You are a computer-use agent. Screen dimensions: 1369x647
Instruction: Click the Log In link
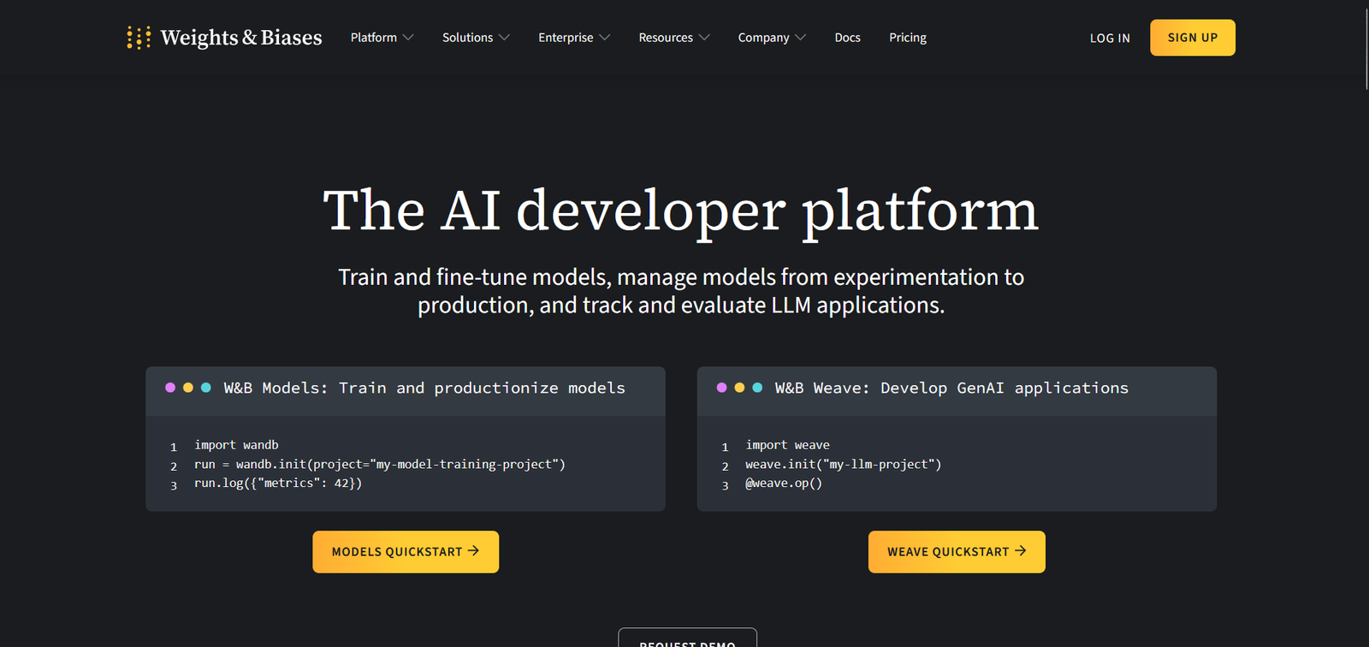(1110, 39)
